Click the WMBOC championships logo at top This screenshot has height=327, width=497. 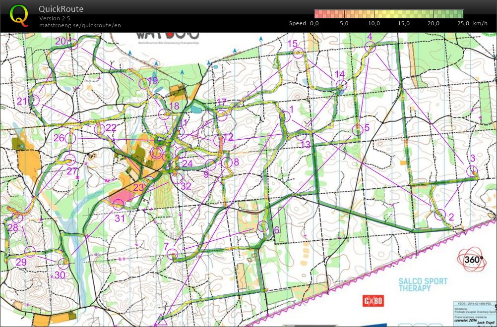pos(168,37)
